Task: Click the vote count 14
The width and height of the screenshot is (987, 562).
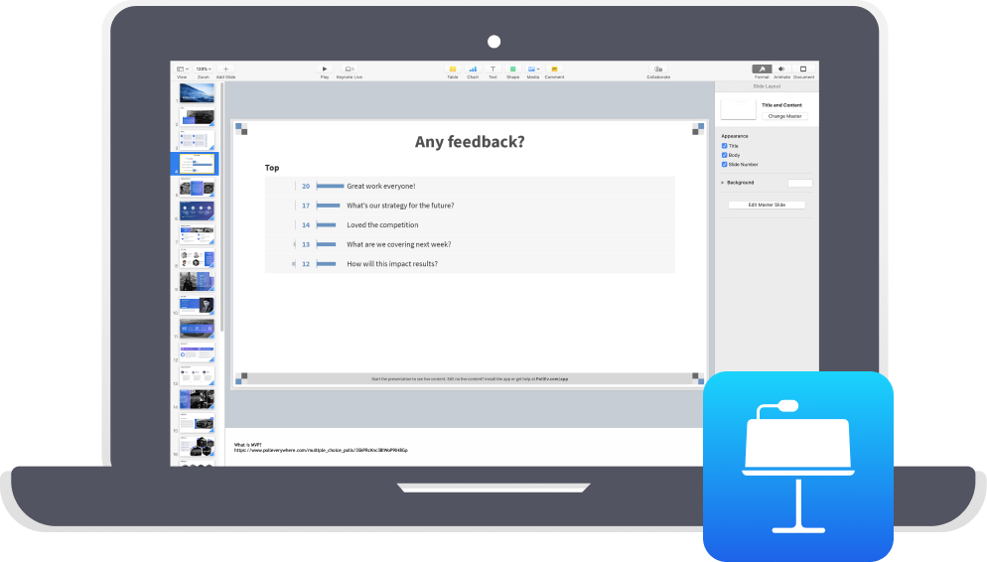Action: [306, 225]
